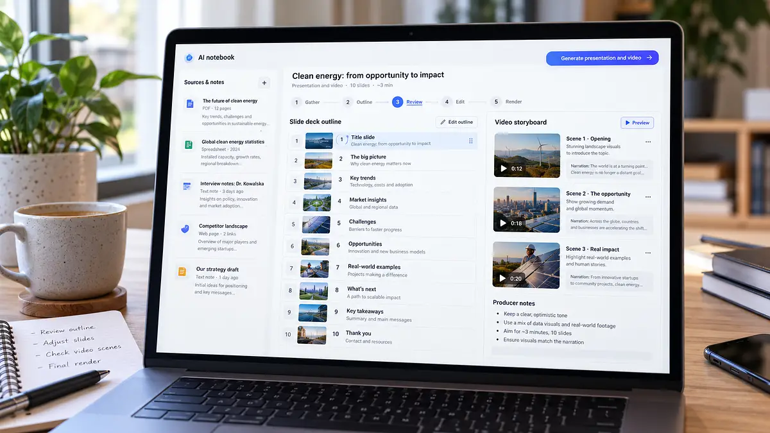Click 'Aim for ~3 minutes, 10 slides' note
Viewport: 770px width, 433px height.
[x=538, y=332]
